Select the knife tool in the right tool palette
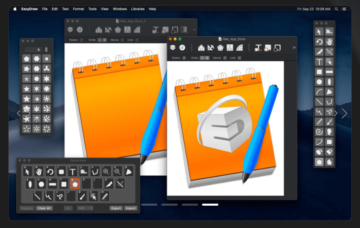 pyautogui.click(x=319, y=52)
